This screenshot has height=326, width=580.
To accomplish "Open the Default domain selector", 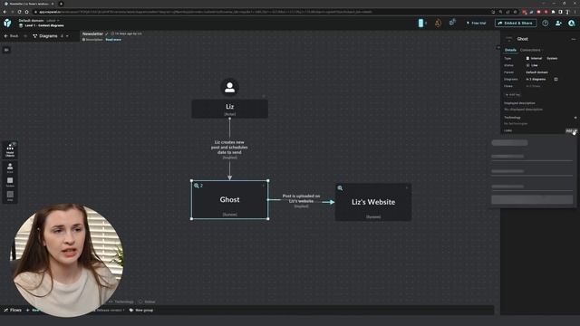I will 38,21.
